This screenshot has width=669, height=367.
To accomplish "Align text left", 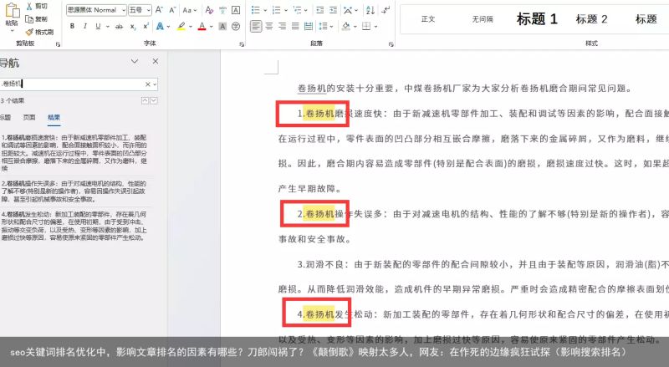I will coord(256,26).
